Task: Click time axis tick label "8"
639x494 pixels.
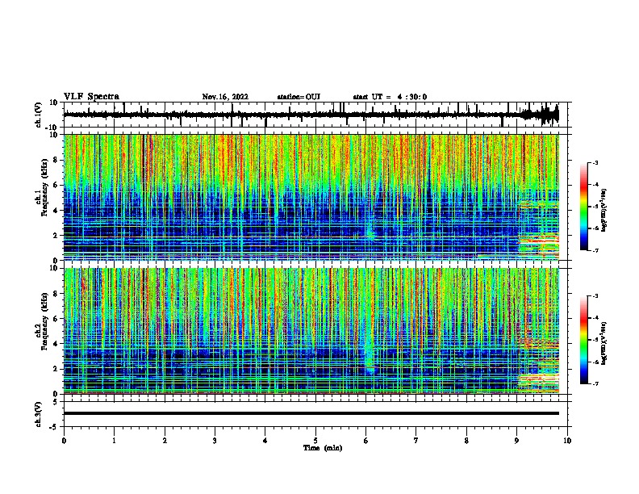Action: pyautogui.click(x=466, y=441)
